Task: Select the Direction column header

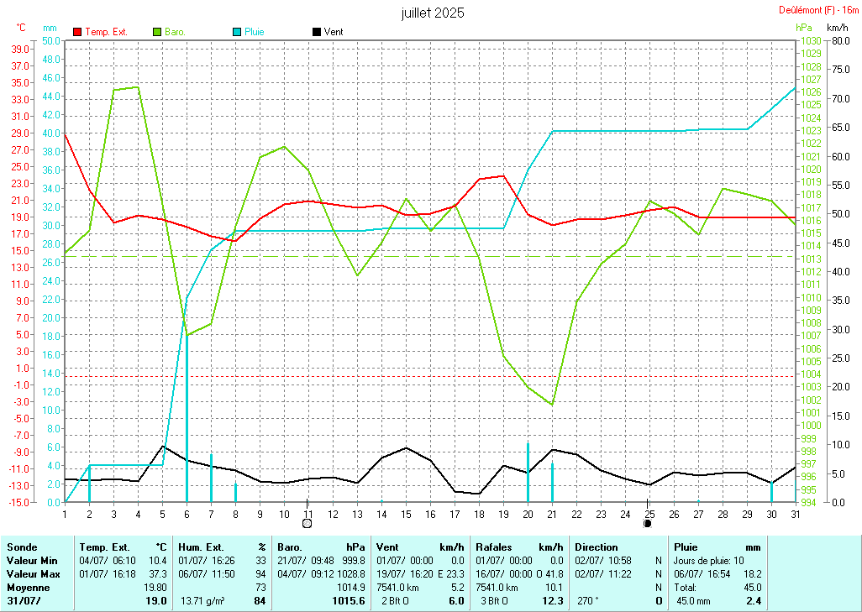Action: pyautogui.click(x=597, y=547)
